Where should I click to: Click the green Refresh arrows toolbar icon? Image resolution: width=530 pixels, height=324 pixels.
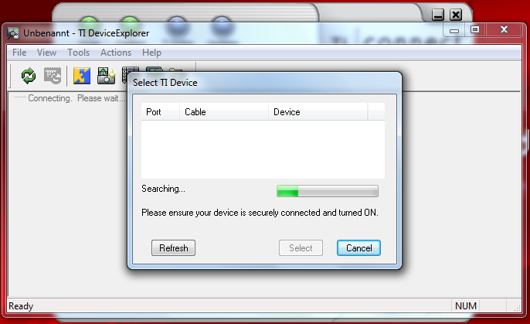pos(29,76)
